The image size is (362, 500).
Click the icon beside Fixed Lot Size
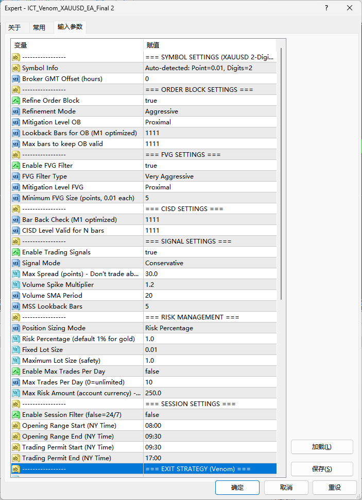[x=16, y=350]
